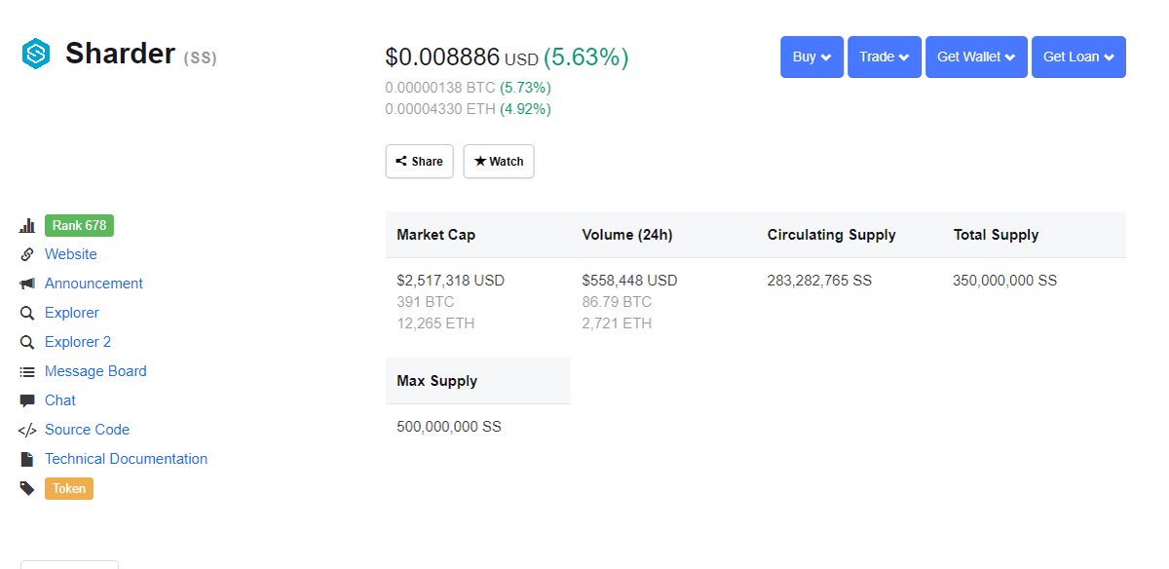Click the magnifier icon beside Explorer

tap(27, 313)
